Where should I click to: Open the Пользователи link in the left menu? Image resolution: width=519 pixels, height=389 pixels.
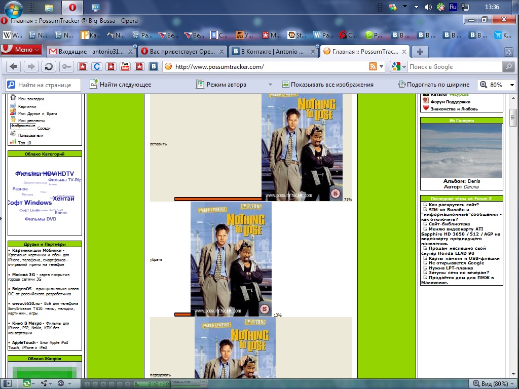(x=30, y=135)
